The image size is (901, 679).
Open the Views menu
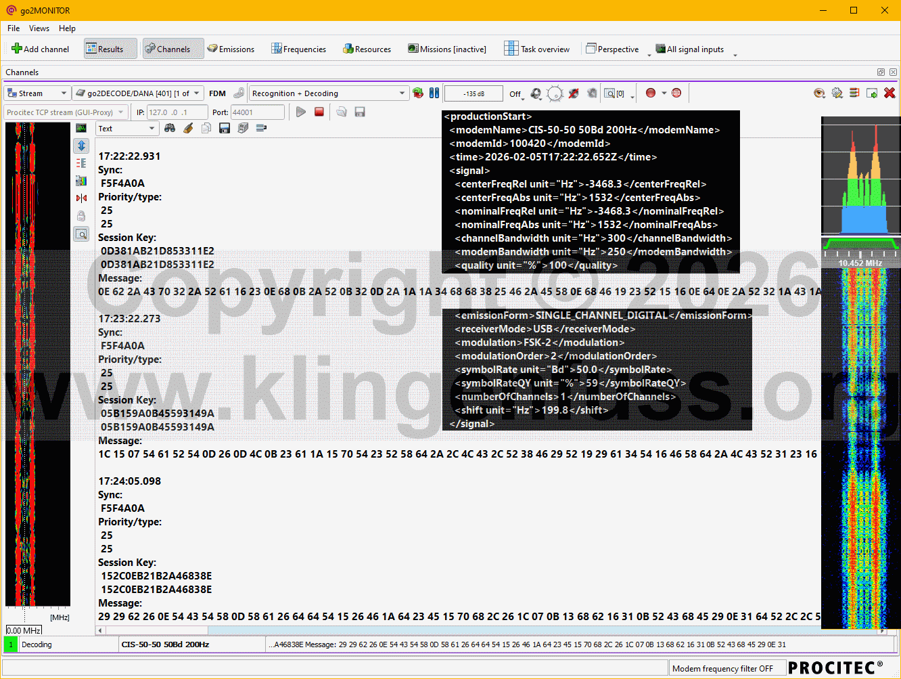pos(39,28)
